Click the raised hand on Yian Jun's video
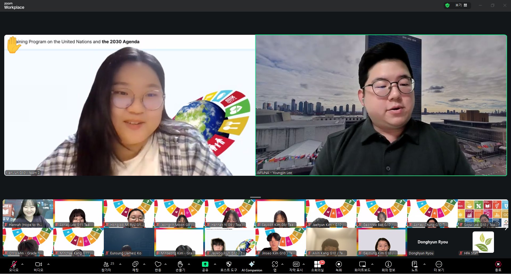 pos(14,45)
